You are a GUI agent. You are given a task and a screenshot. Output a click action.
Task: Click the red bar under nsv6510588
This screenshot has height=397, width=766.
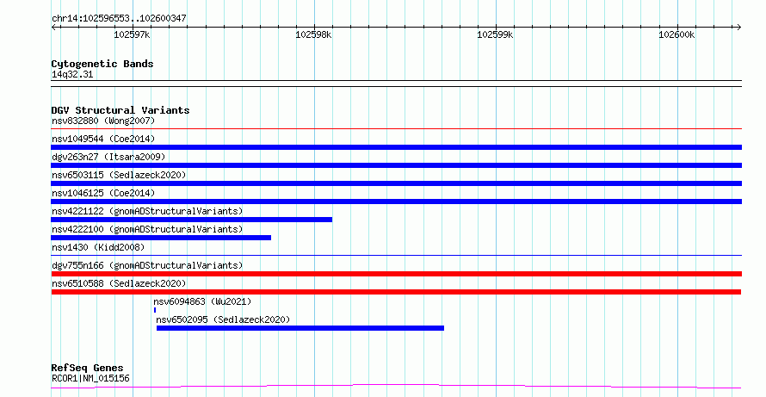(x=396, y=292)
